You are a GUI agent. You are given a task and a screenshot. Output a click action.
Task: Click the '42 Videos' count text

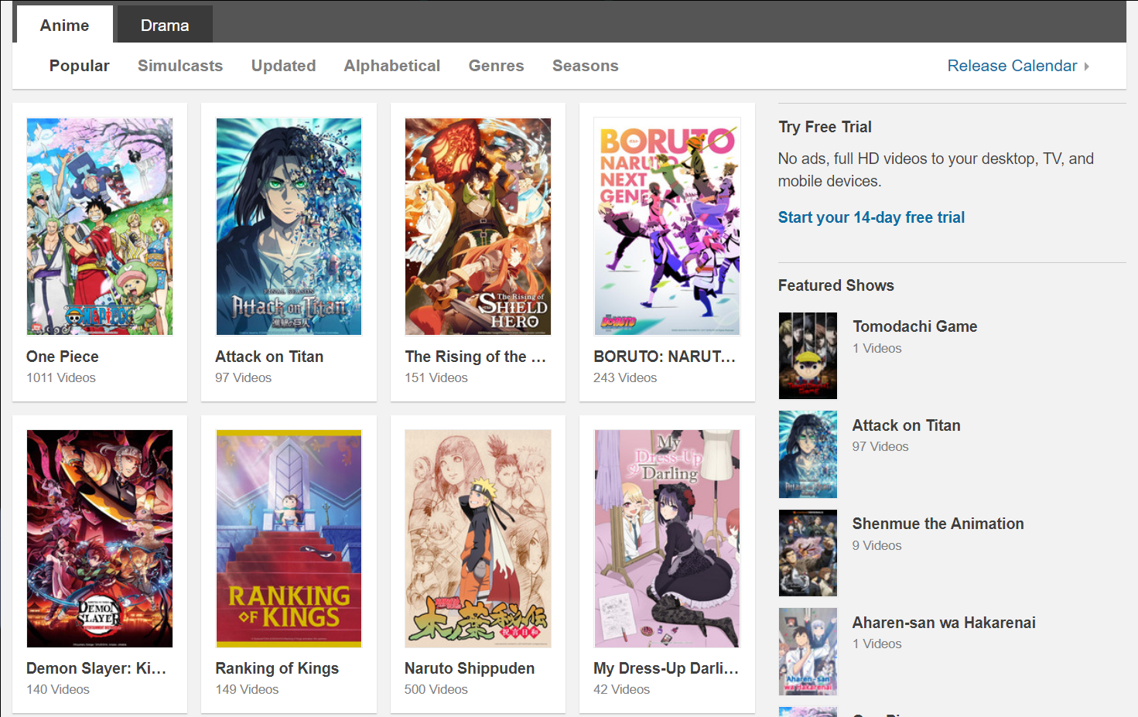[x=621, y=689]
